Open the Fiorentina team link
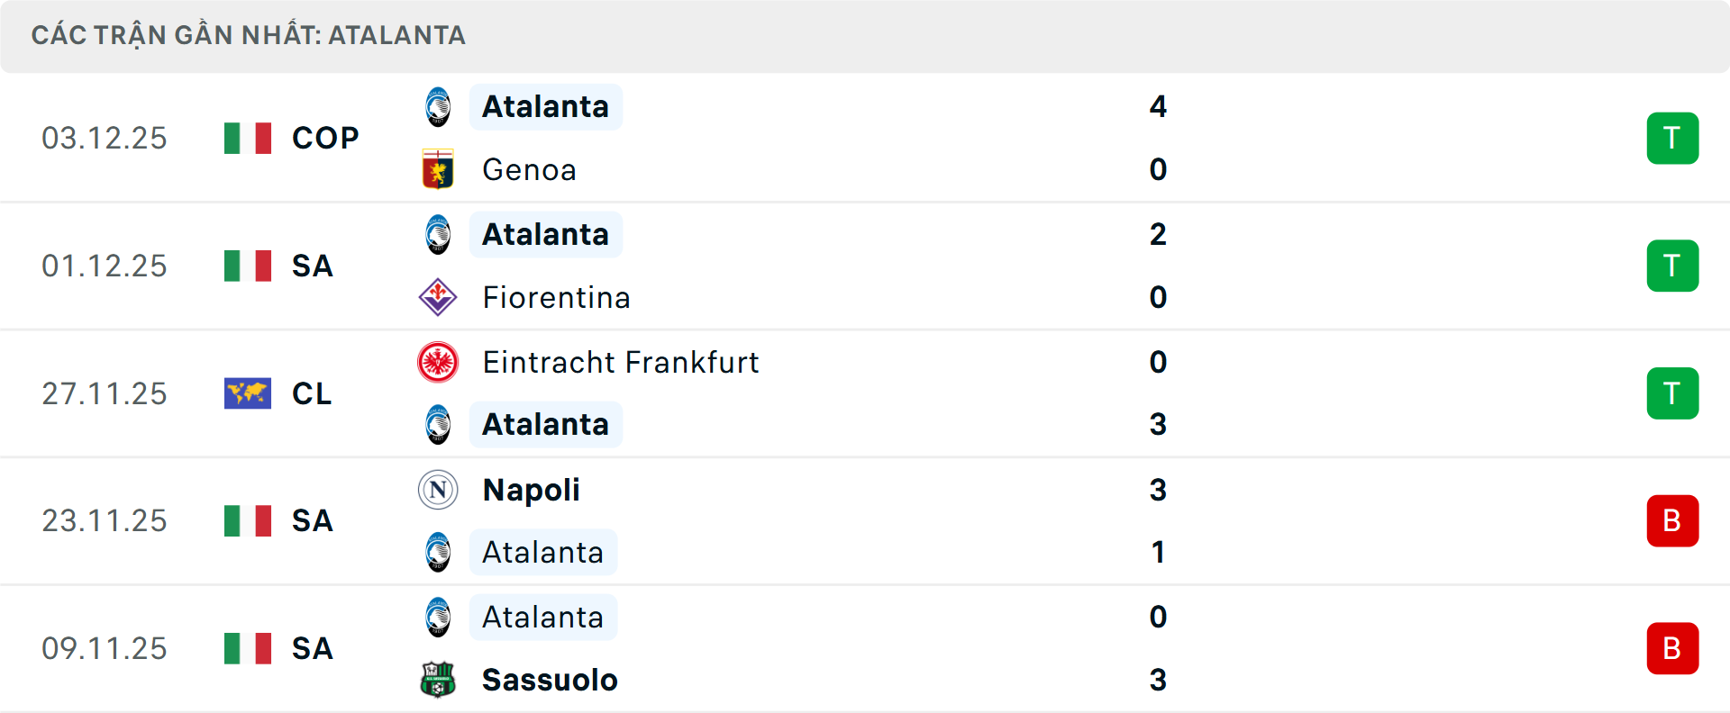The height and width of the screenshot is (713, 1730). [556, 297]
